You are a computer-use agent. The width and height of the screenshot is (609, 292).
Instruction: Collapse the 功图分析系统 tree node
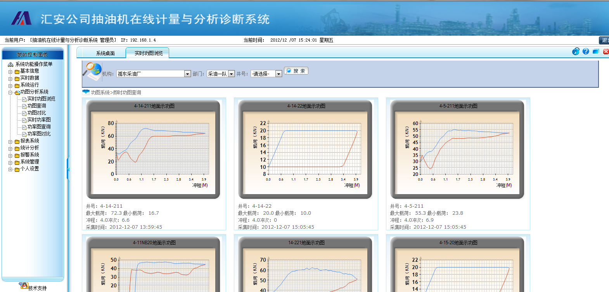pos(10,92)
